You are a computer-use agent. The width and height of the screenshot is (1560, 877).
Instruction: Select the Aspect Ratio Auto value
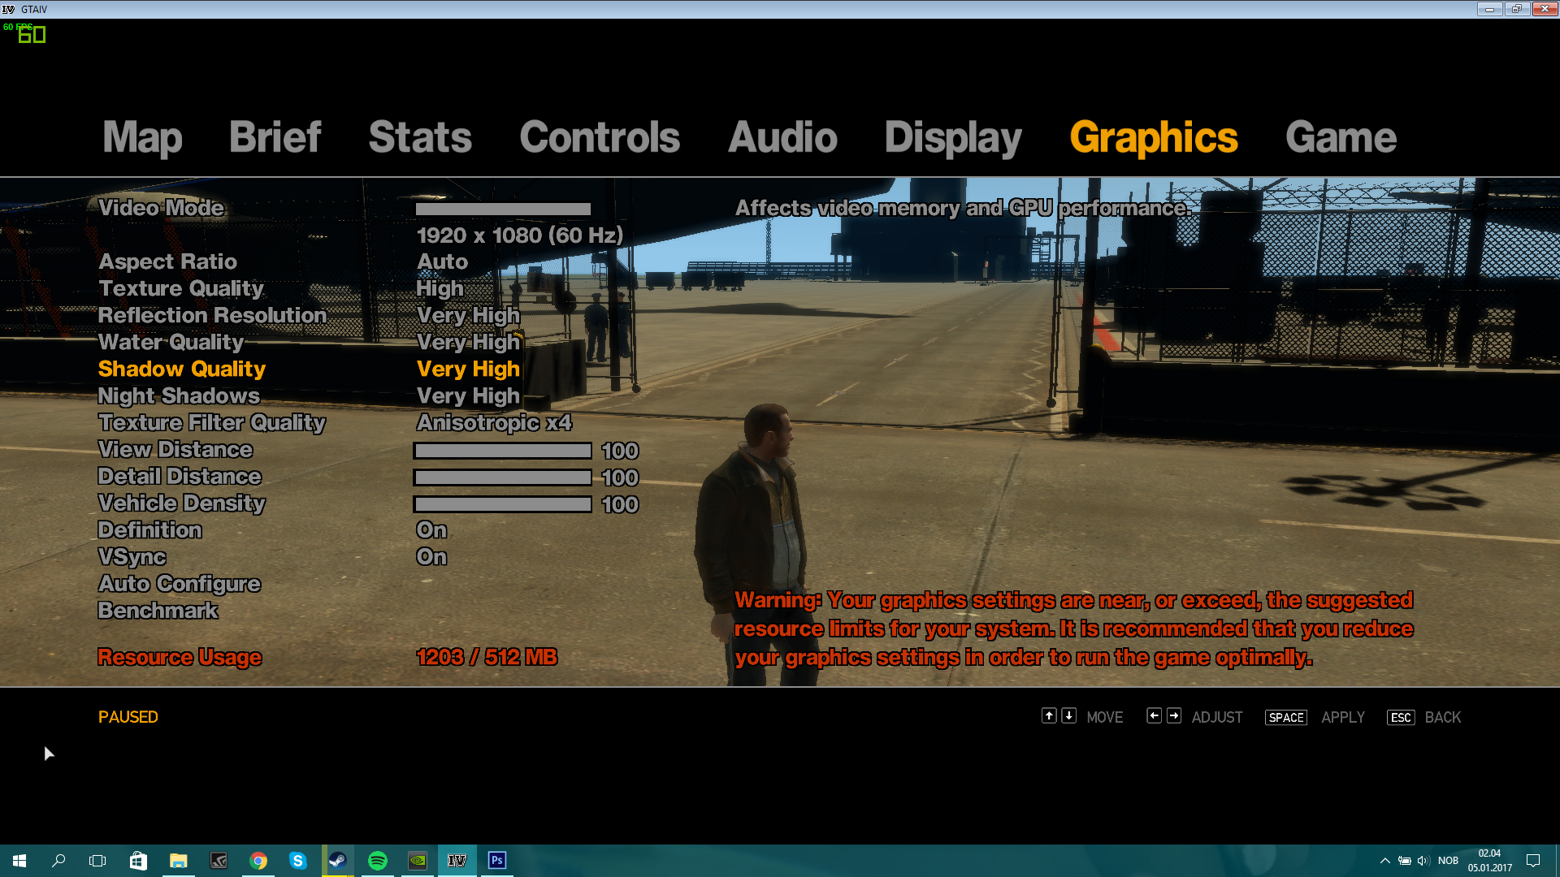pos(442,261)
